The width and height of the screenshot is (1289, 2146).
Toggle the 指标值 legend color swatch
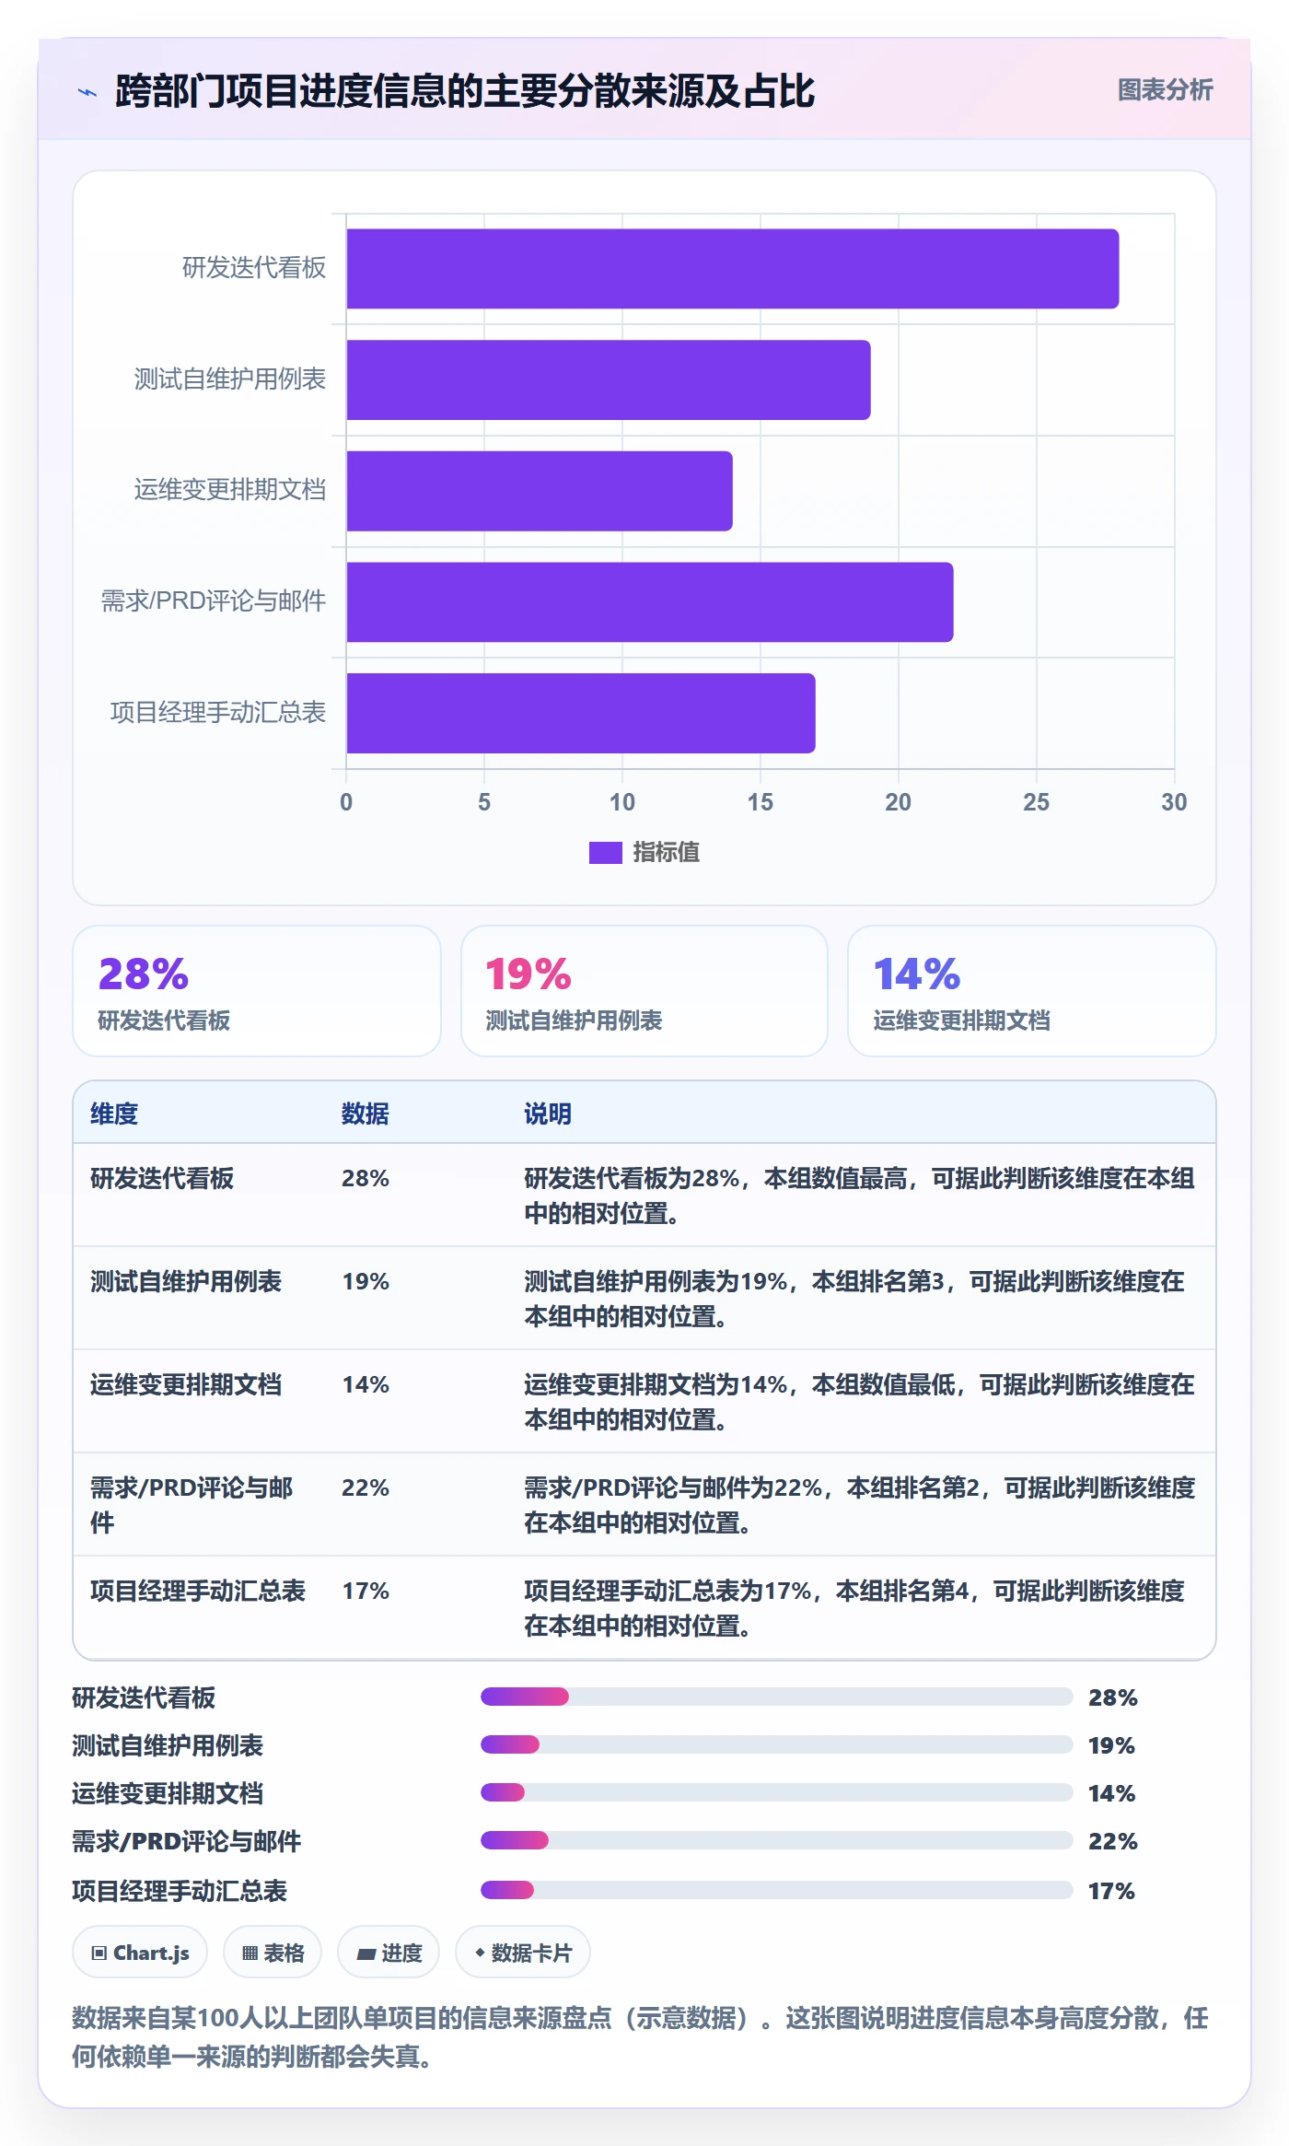[605, 853]
